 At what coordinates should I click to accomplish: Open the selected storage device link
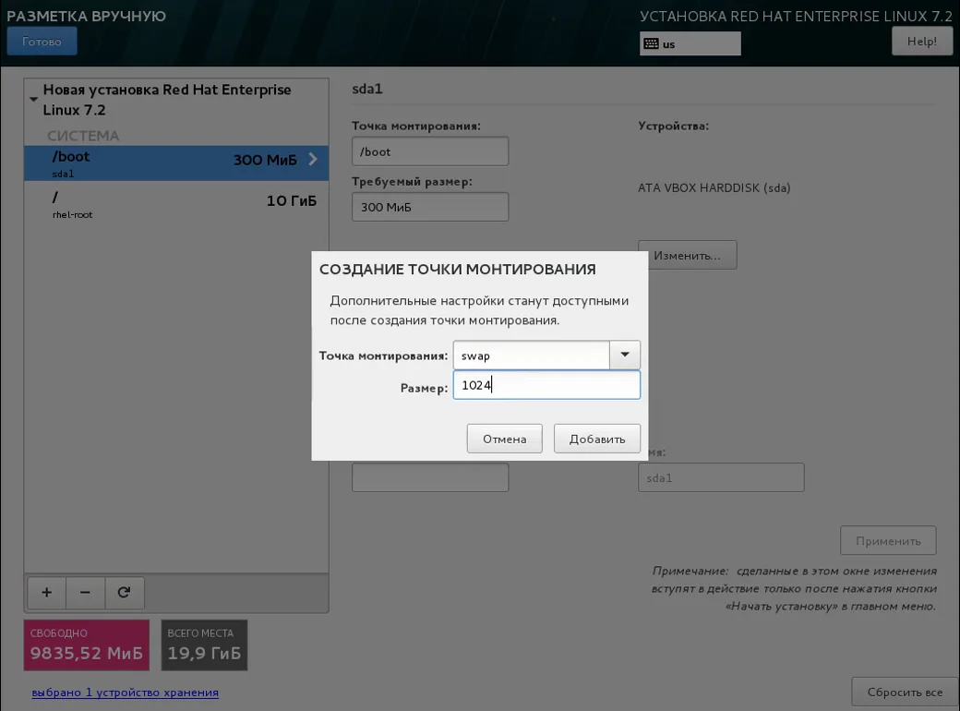[125, 692]
